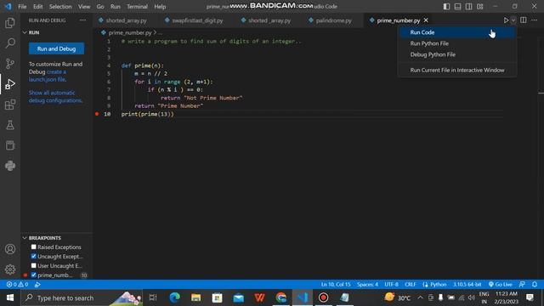Click Go Live in status bar

point(501,285)
